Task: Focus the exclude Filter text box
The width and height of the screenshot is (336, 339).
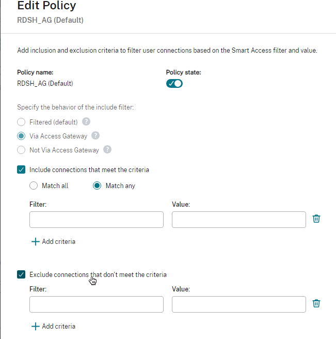Action: [x=97, y=304]
